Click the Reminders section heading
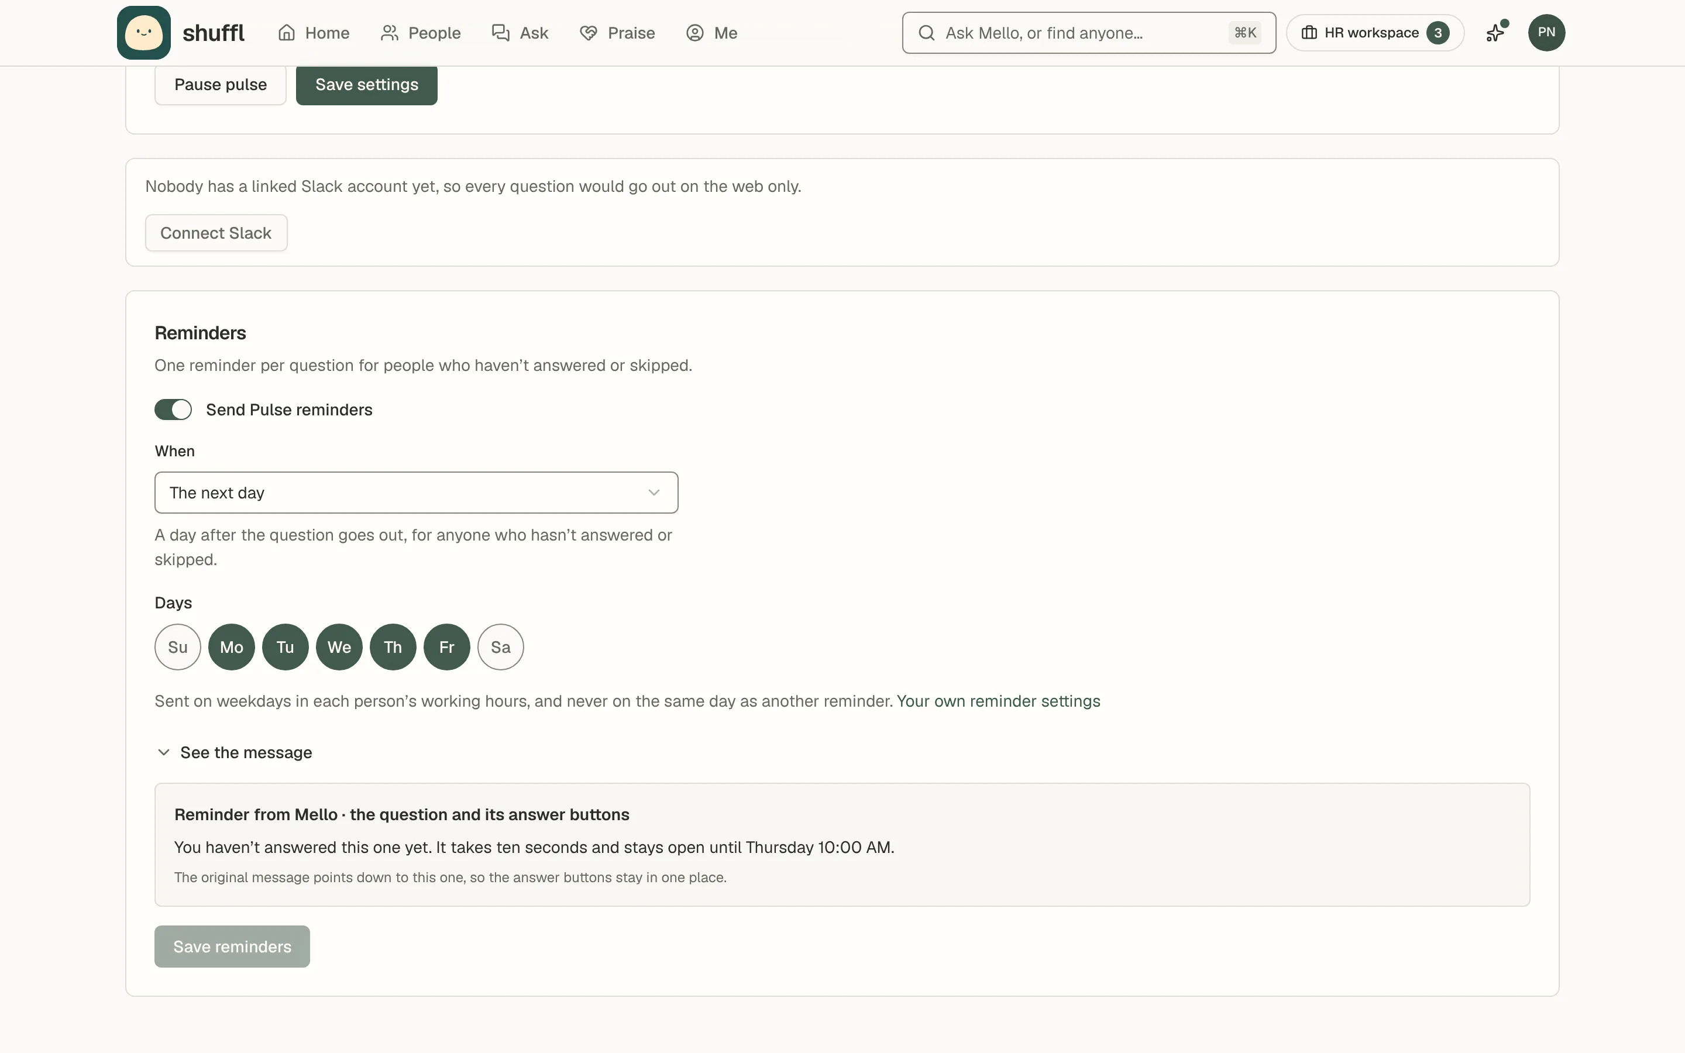Viewport: 1685px width, 1053px height. pos(201,333)
